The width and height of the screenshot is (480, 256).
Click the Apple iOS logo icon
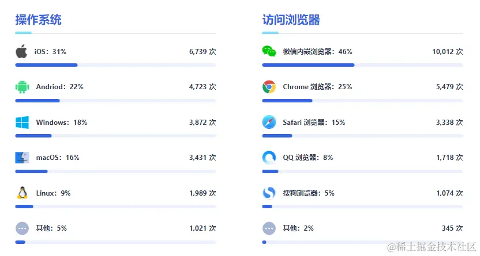click(x=21, y=51)
